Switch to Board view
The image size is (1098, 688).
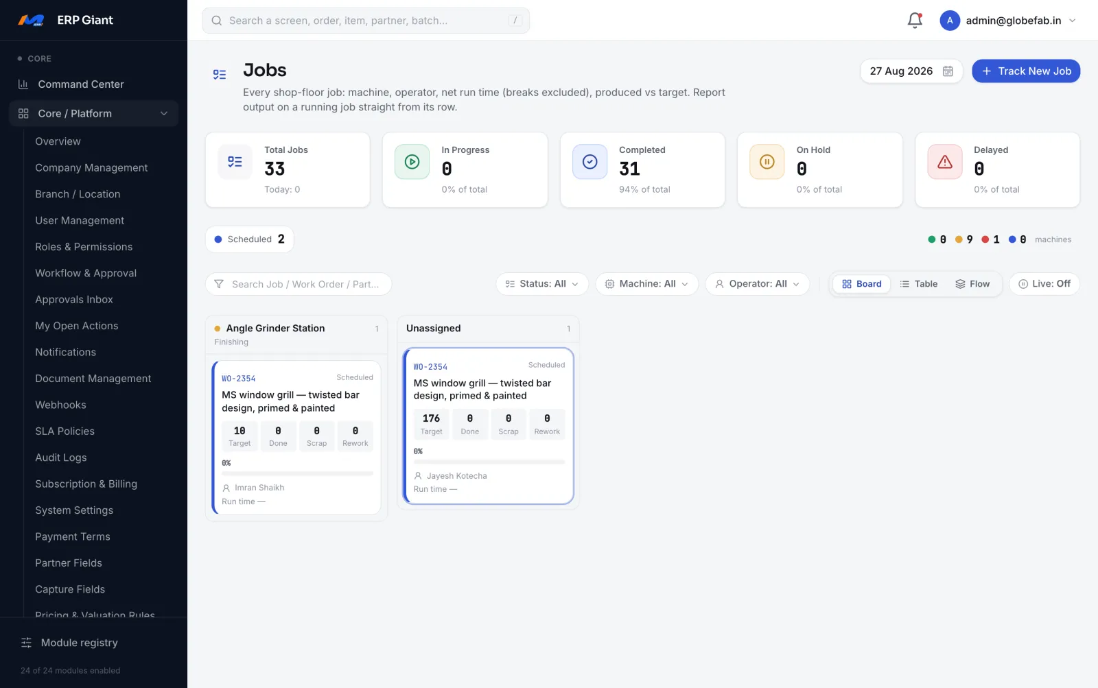tap(861, 284)
